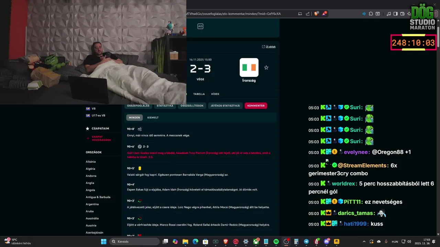The height and width of the screenshot is (247, 440).
Task: Open the Xbox app from the taskbar
Action: click(x=256, y=242)
